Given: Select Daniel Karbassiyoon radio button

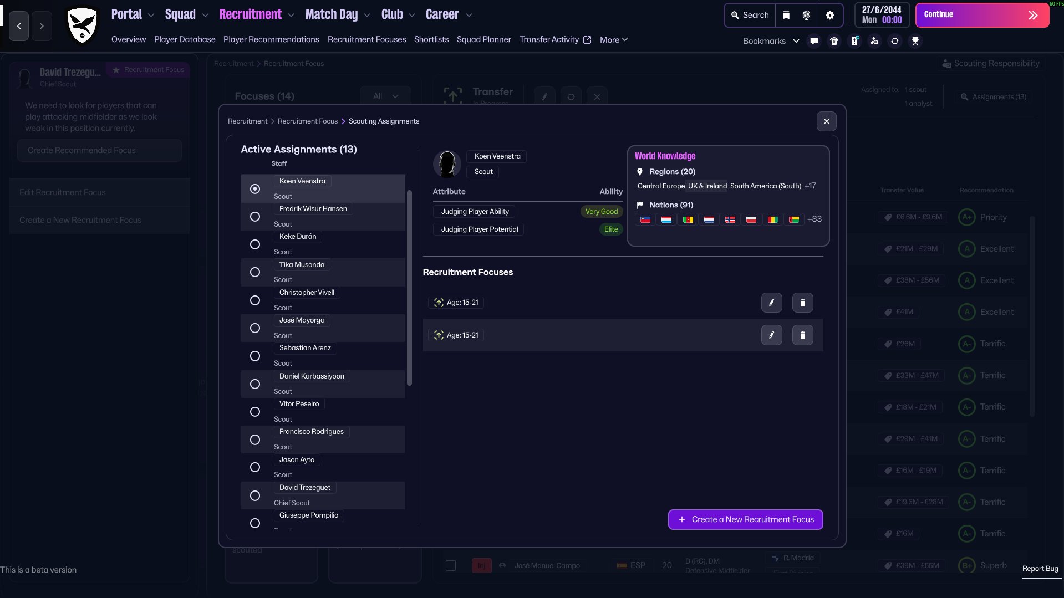Looking at the screenshot, I should pos(255,384).
